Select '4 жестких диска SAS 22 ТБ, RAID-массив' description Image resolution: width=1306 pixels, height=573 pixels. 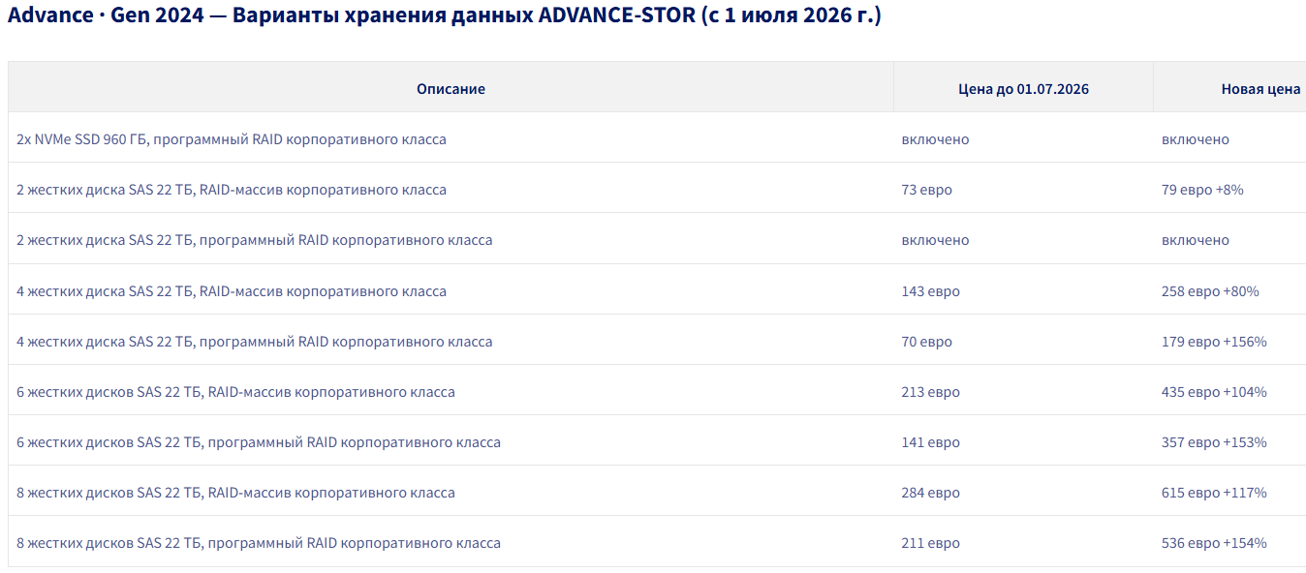tap(232, 291)
